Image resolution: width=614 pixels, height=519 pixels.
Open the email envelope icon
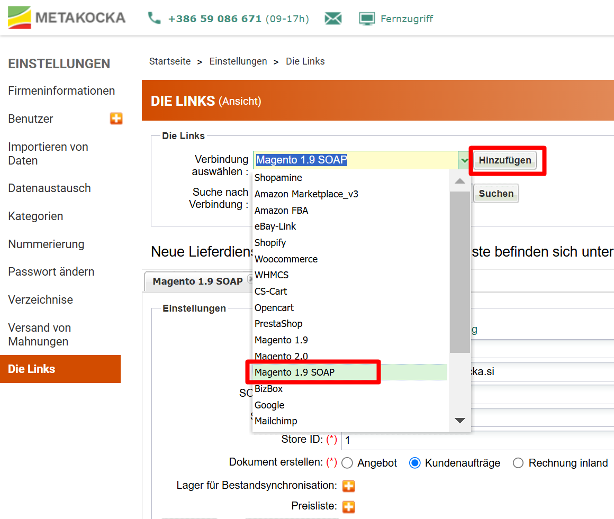pos(333,18)
